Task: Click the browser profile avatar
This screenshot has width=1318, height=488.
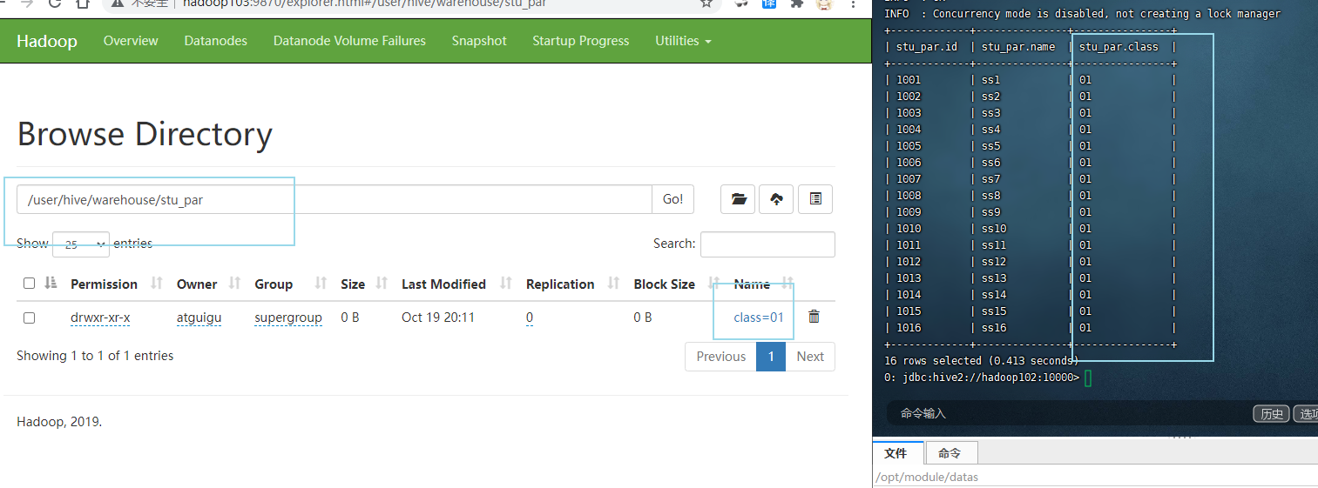Action: pos(824,3)
